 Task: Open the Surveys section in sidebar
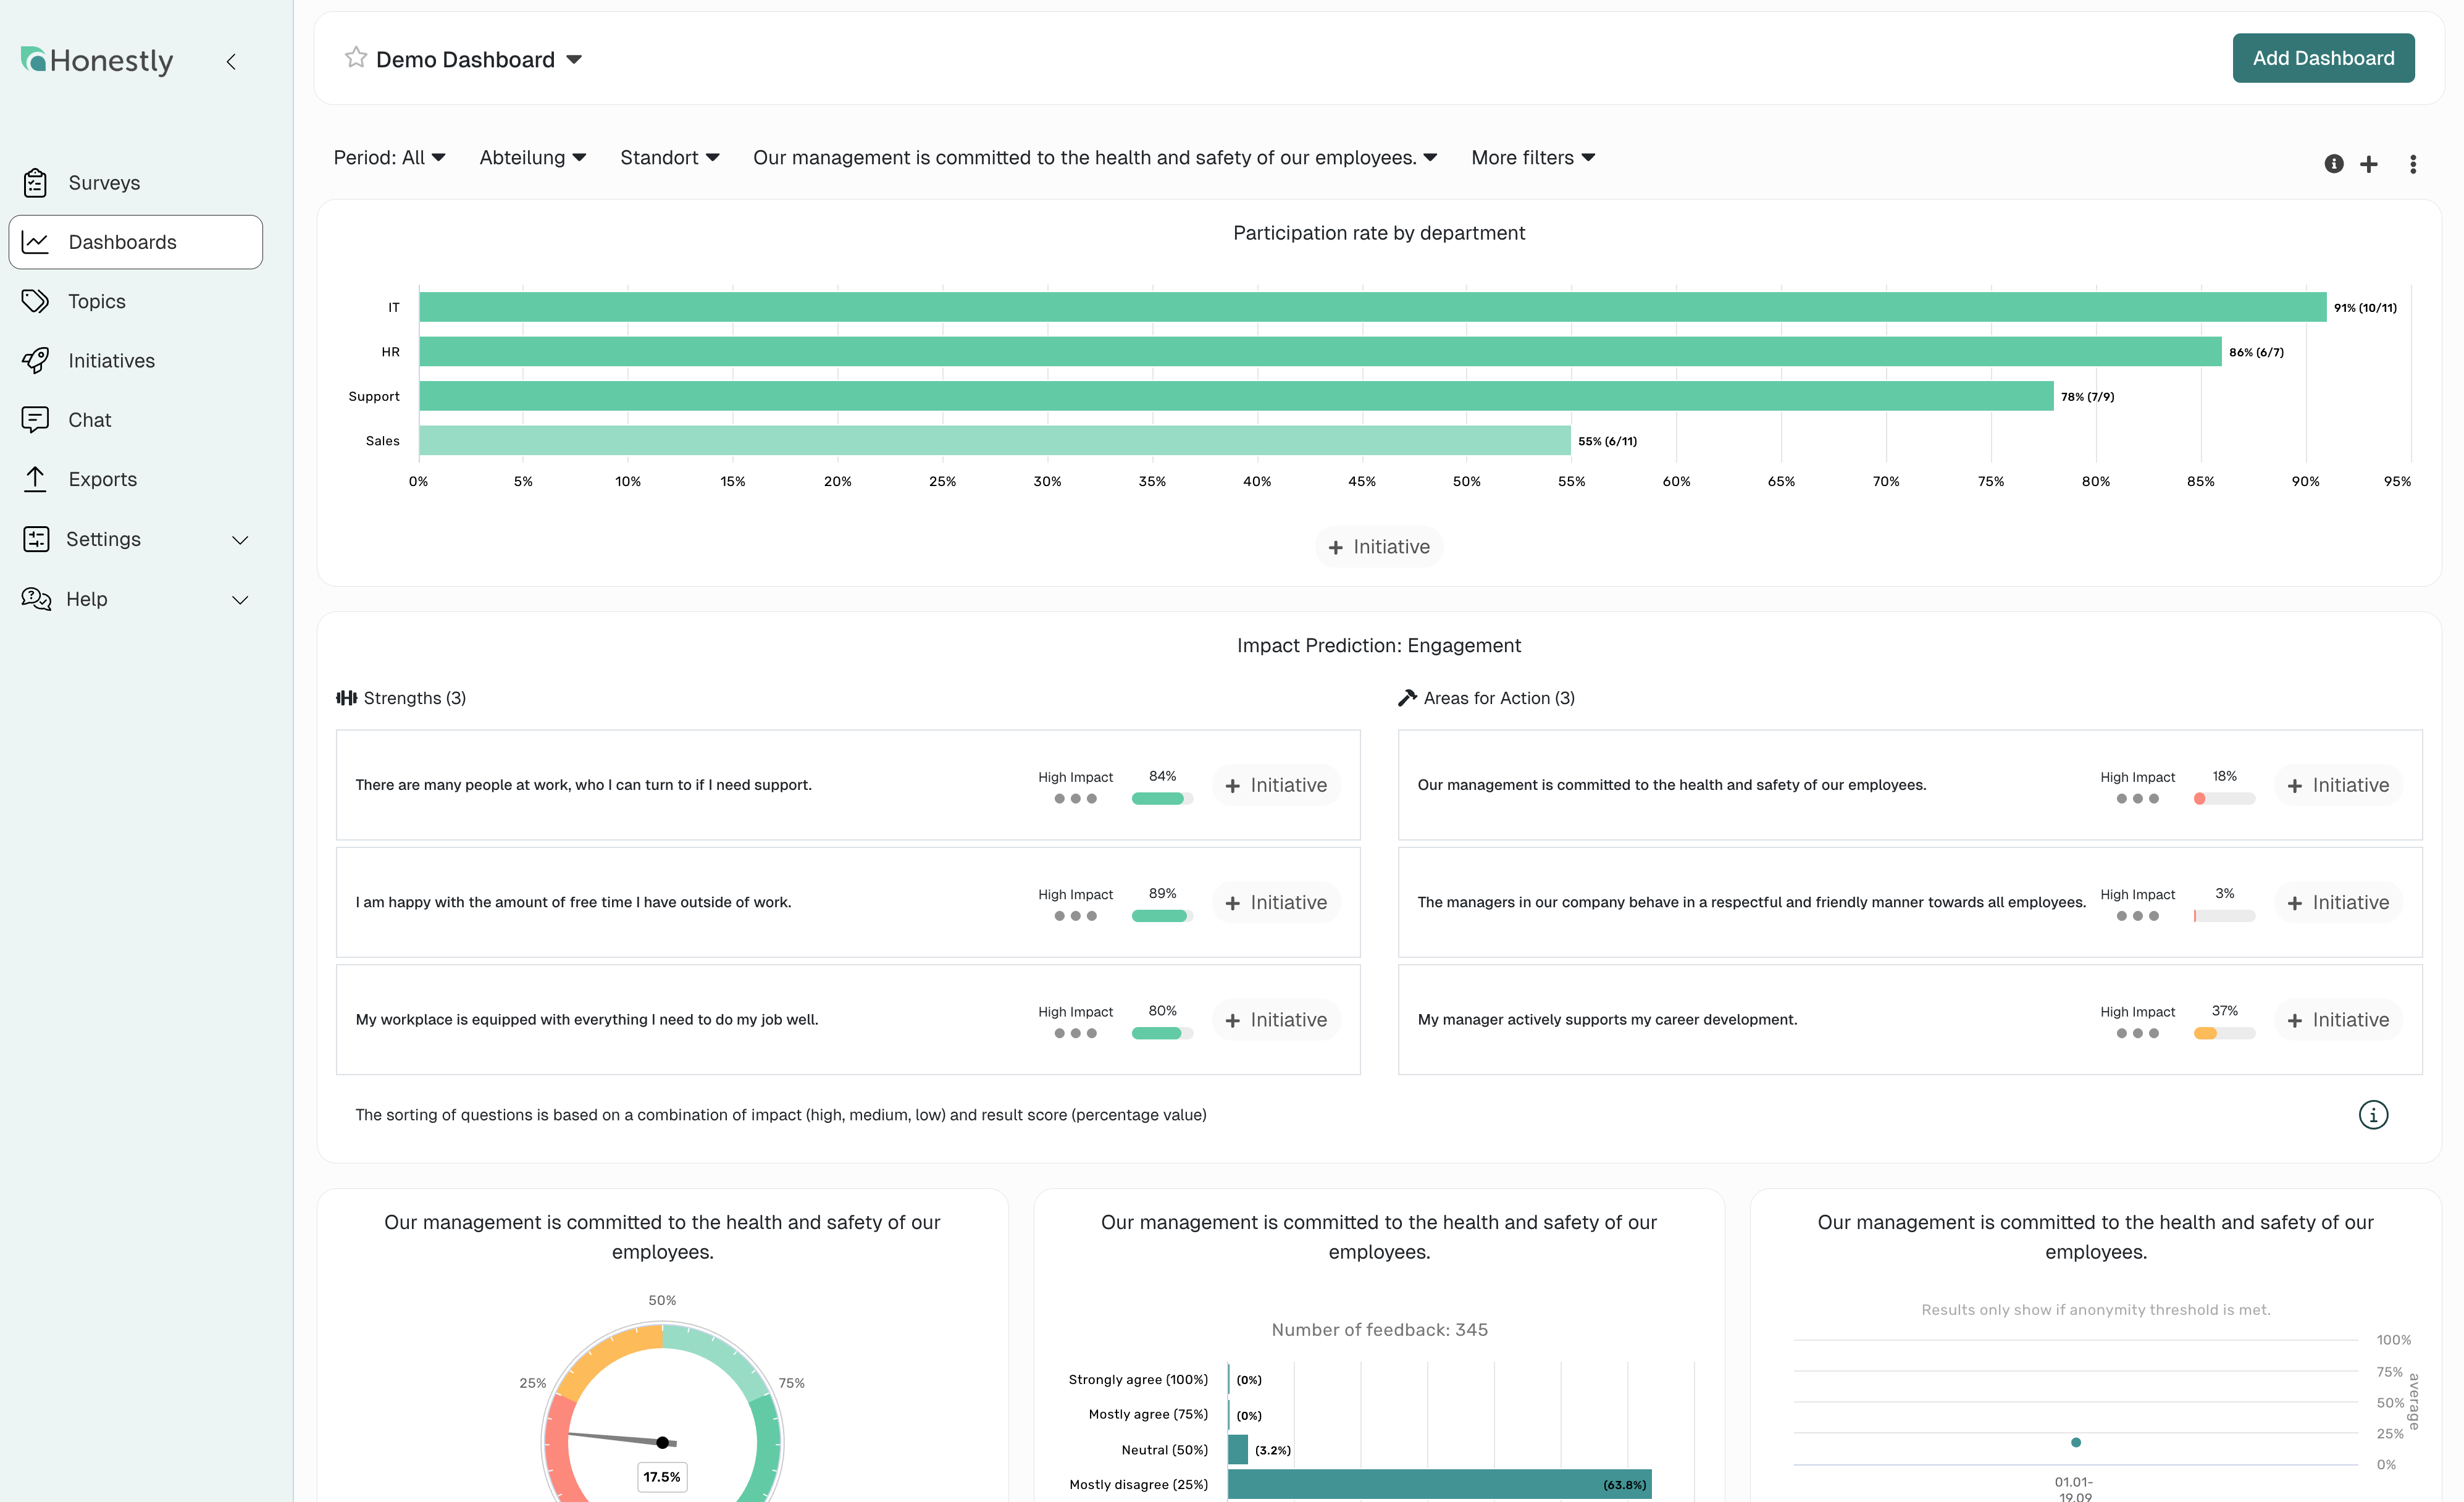[103, 182]
